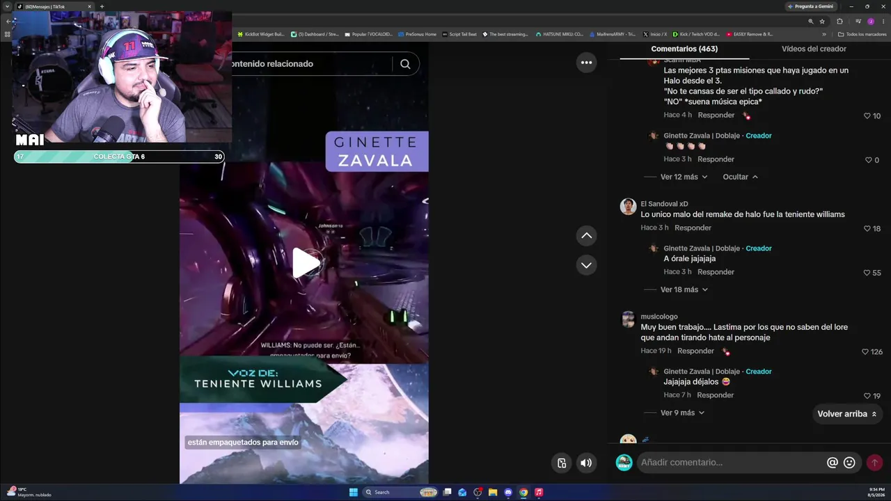Open the browser extensions puzzle icon
This screenshot has height=501, width=891.
pyautogui.click(x=839, y=22)
